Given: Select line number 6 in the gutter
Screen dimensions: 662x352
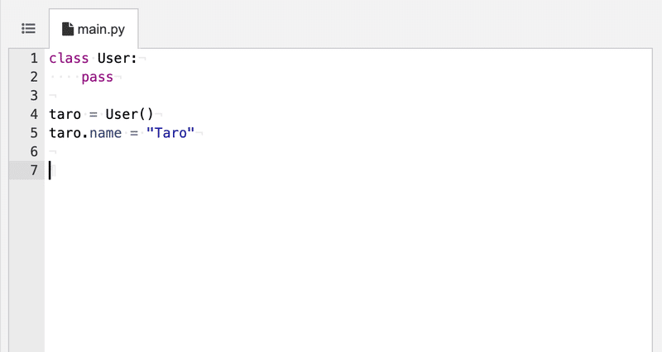Looking at the screenshot, I should point(33,151).
